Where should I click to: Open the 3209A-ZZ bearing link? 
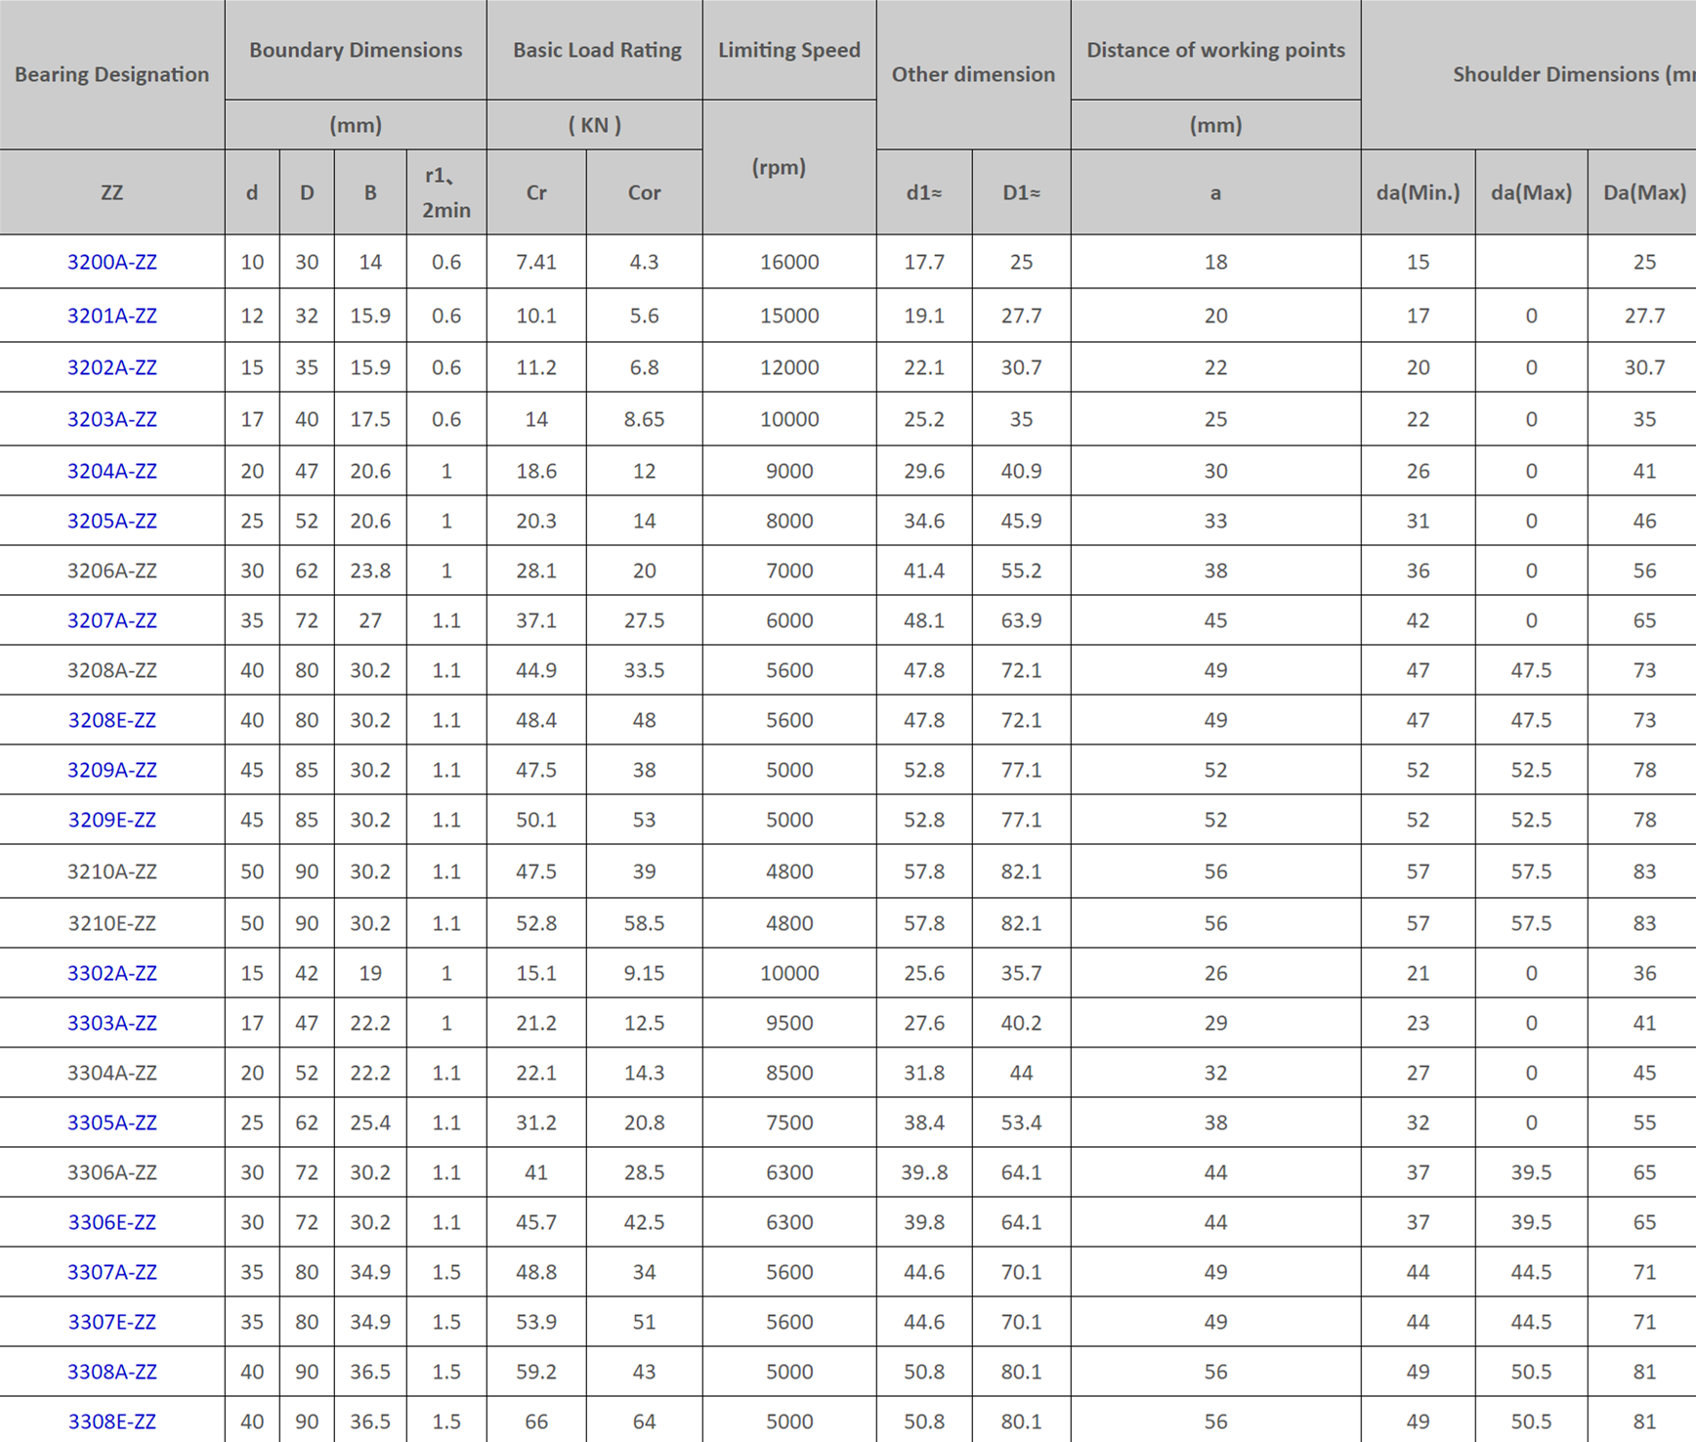pyautogui.click(x=111, y=770)
